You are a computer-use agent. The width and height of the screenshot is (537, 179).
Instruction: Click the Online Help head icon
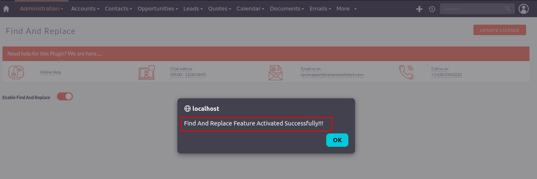(x=16, y=73)
